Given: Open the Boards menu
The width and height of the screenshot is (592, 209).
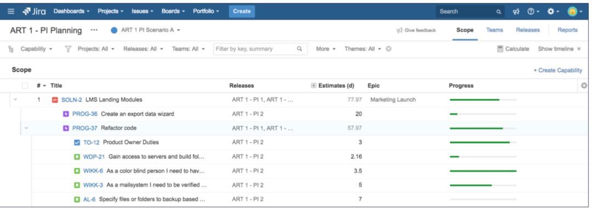Looking at the screenshot, I should [173, 12].
